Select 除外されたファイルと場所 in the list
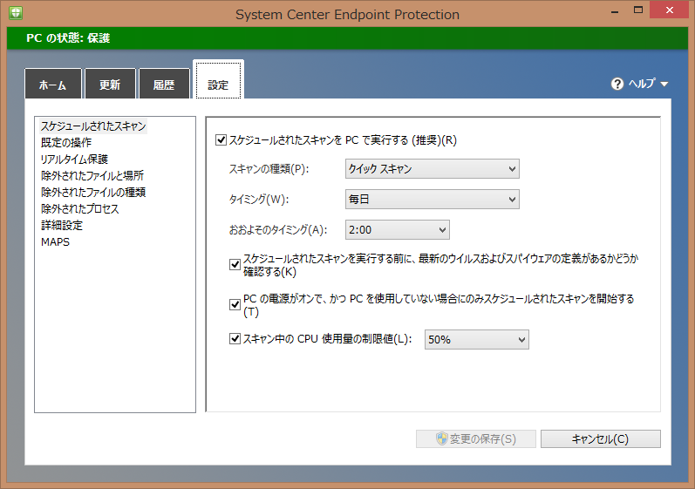695x489 pixels. [92, 175]
